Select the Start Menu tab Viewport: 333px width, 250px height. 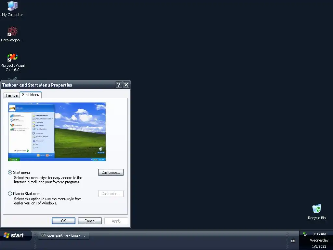pos(31,95)
